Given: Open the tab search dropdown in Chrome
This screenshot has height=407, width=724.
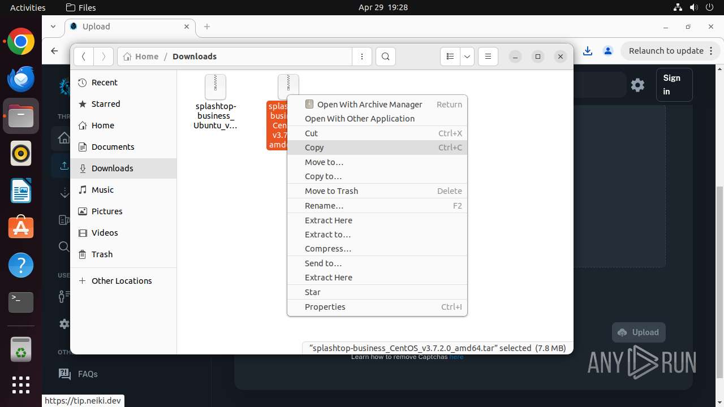Looking at the screenshot, I should (53, 27).
